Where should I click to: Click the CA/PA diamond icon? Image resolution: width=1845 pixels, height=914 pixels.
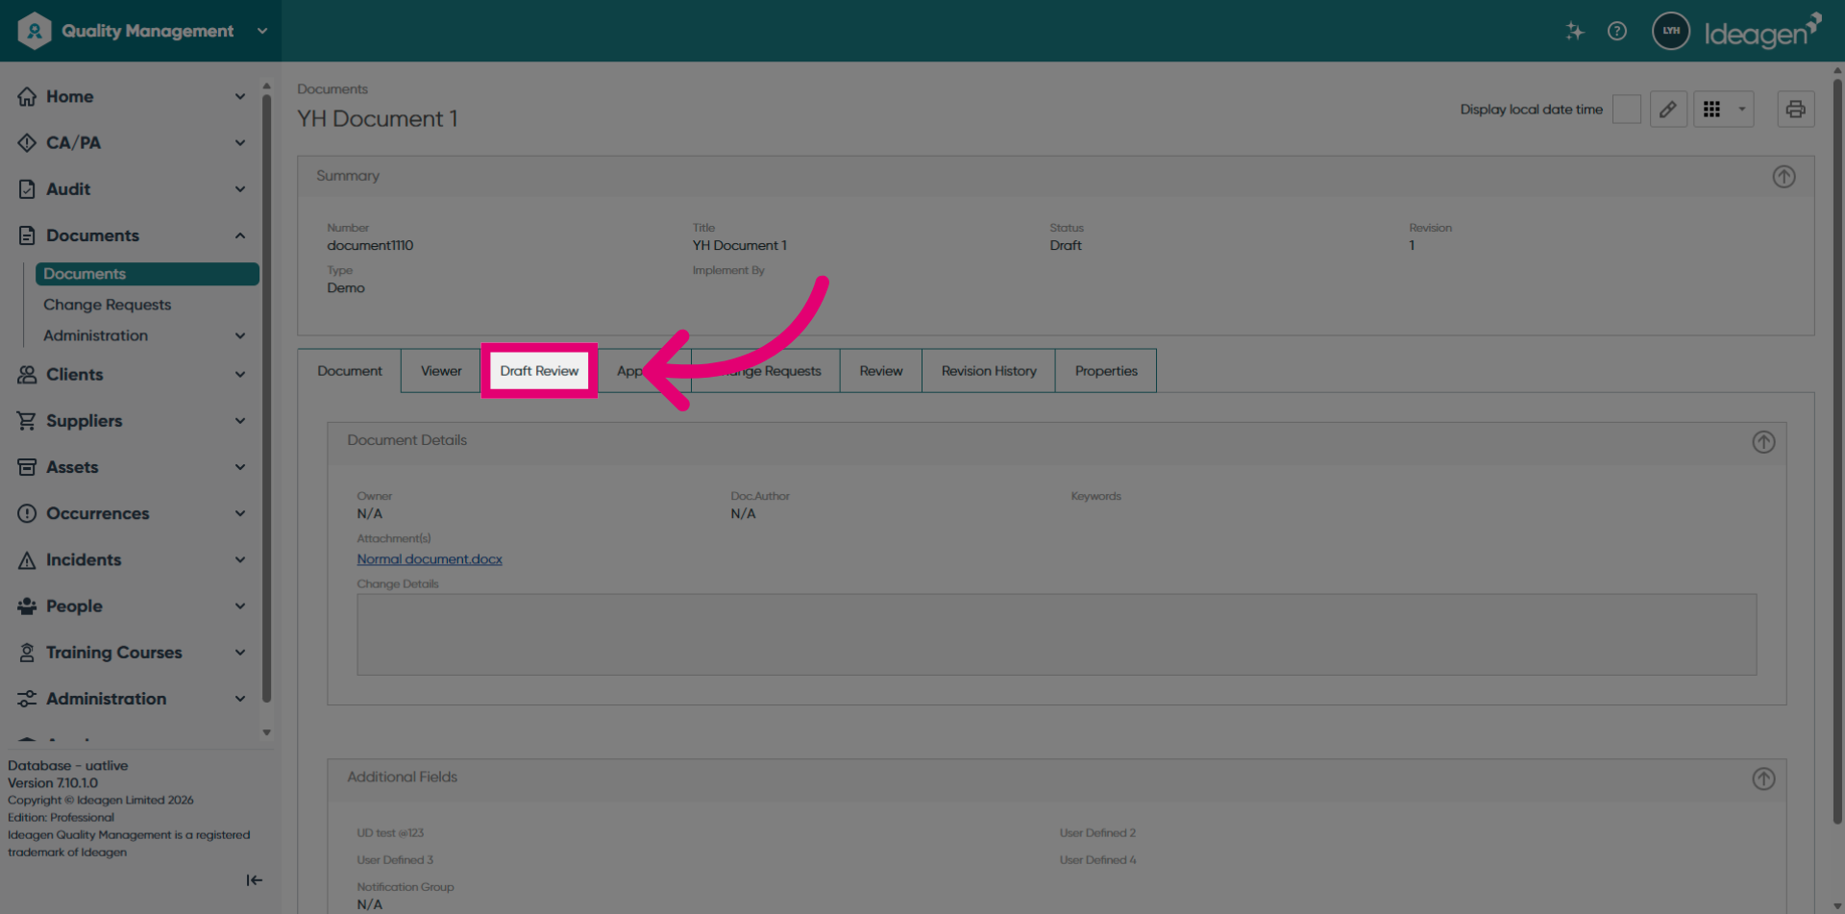pos(27,142)
